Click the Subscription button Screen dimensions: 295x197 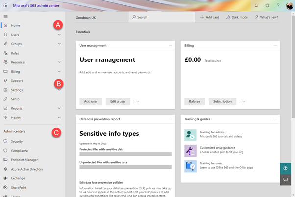[x=222, y=101]
